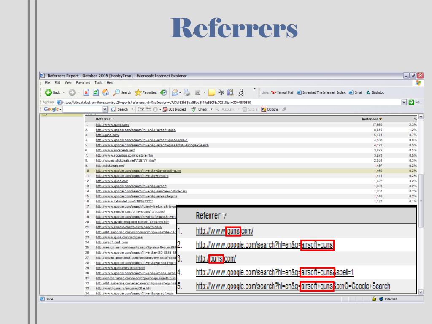
Task: Open Yahoo! Mail link in Links bar
Action: click(282, 92)
